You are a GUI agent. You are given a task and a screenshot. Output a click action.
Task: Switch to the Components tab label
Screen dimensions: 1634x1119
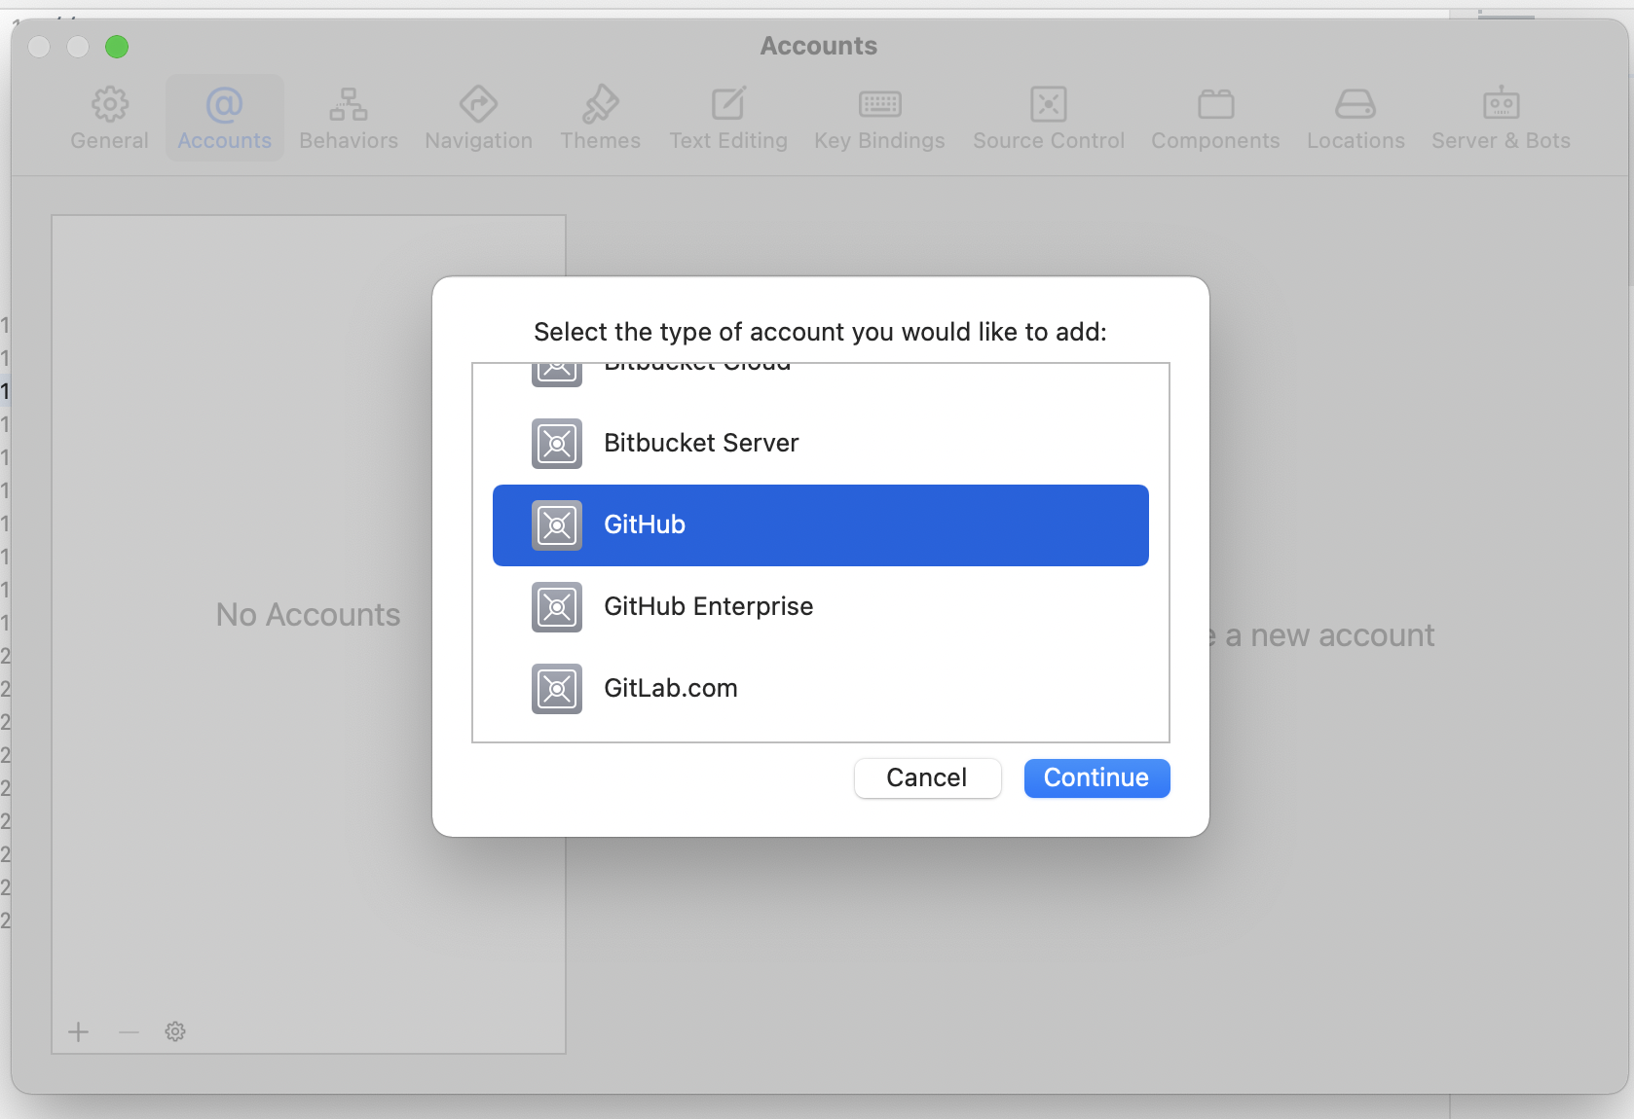coord(1216,141)
